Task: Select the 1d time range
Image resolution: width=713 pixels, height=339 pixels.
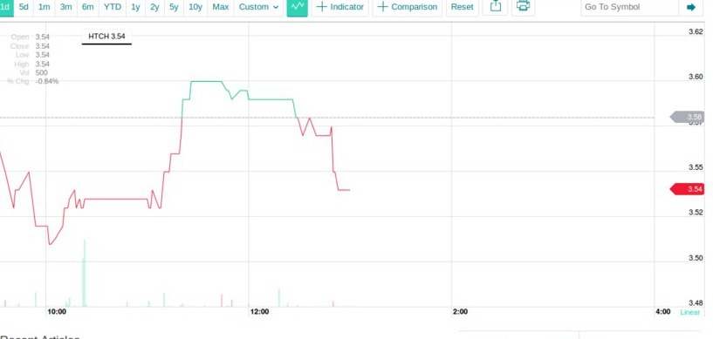Action: pos(6,7)
